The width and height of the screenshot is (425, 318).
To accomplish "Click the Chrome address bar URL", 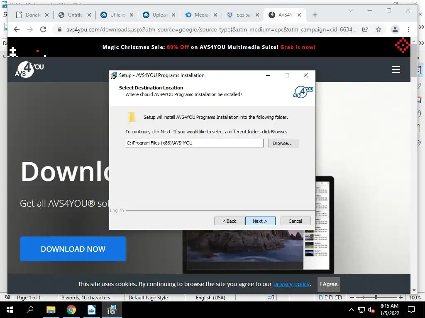I will [211, 29].
